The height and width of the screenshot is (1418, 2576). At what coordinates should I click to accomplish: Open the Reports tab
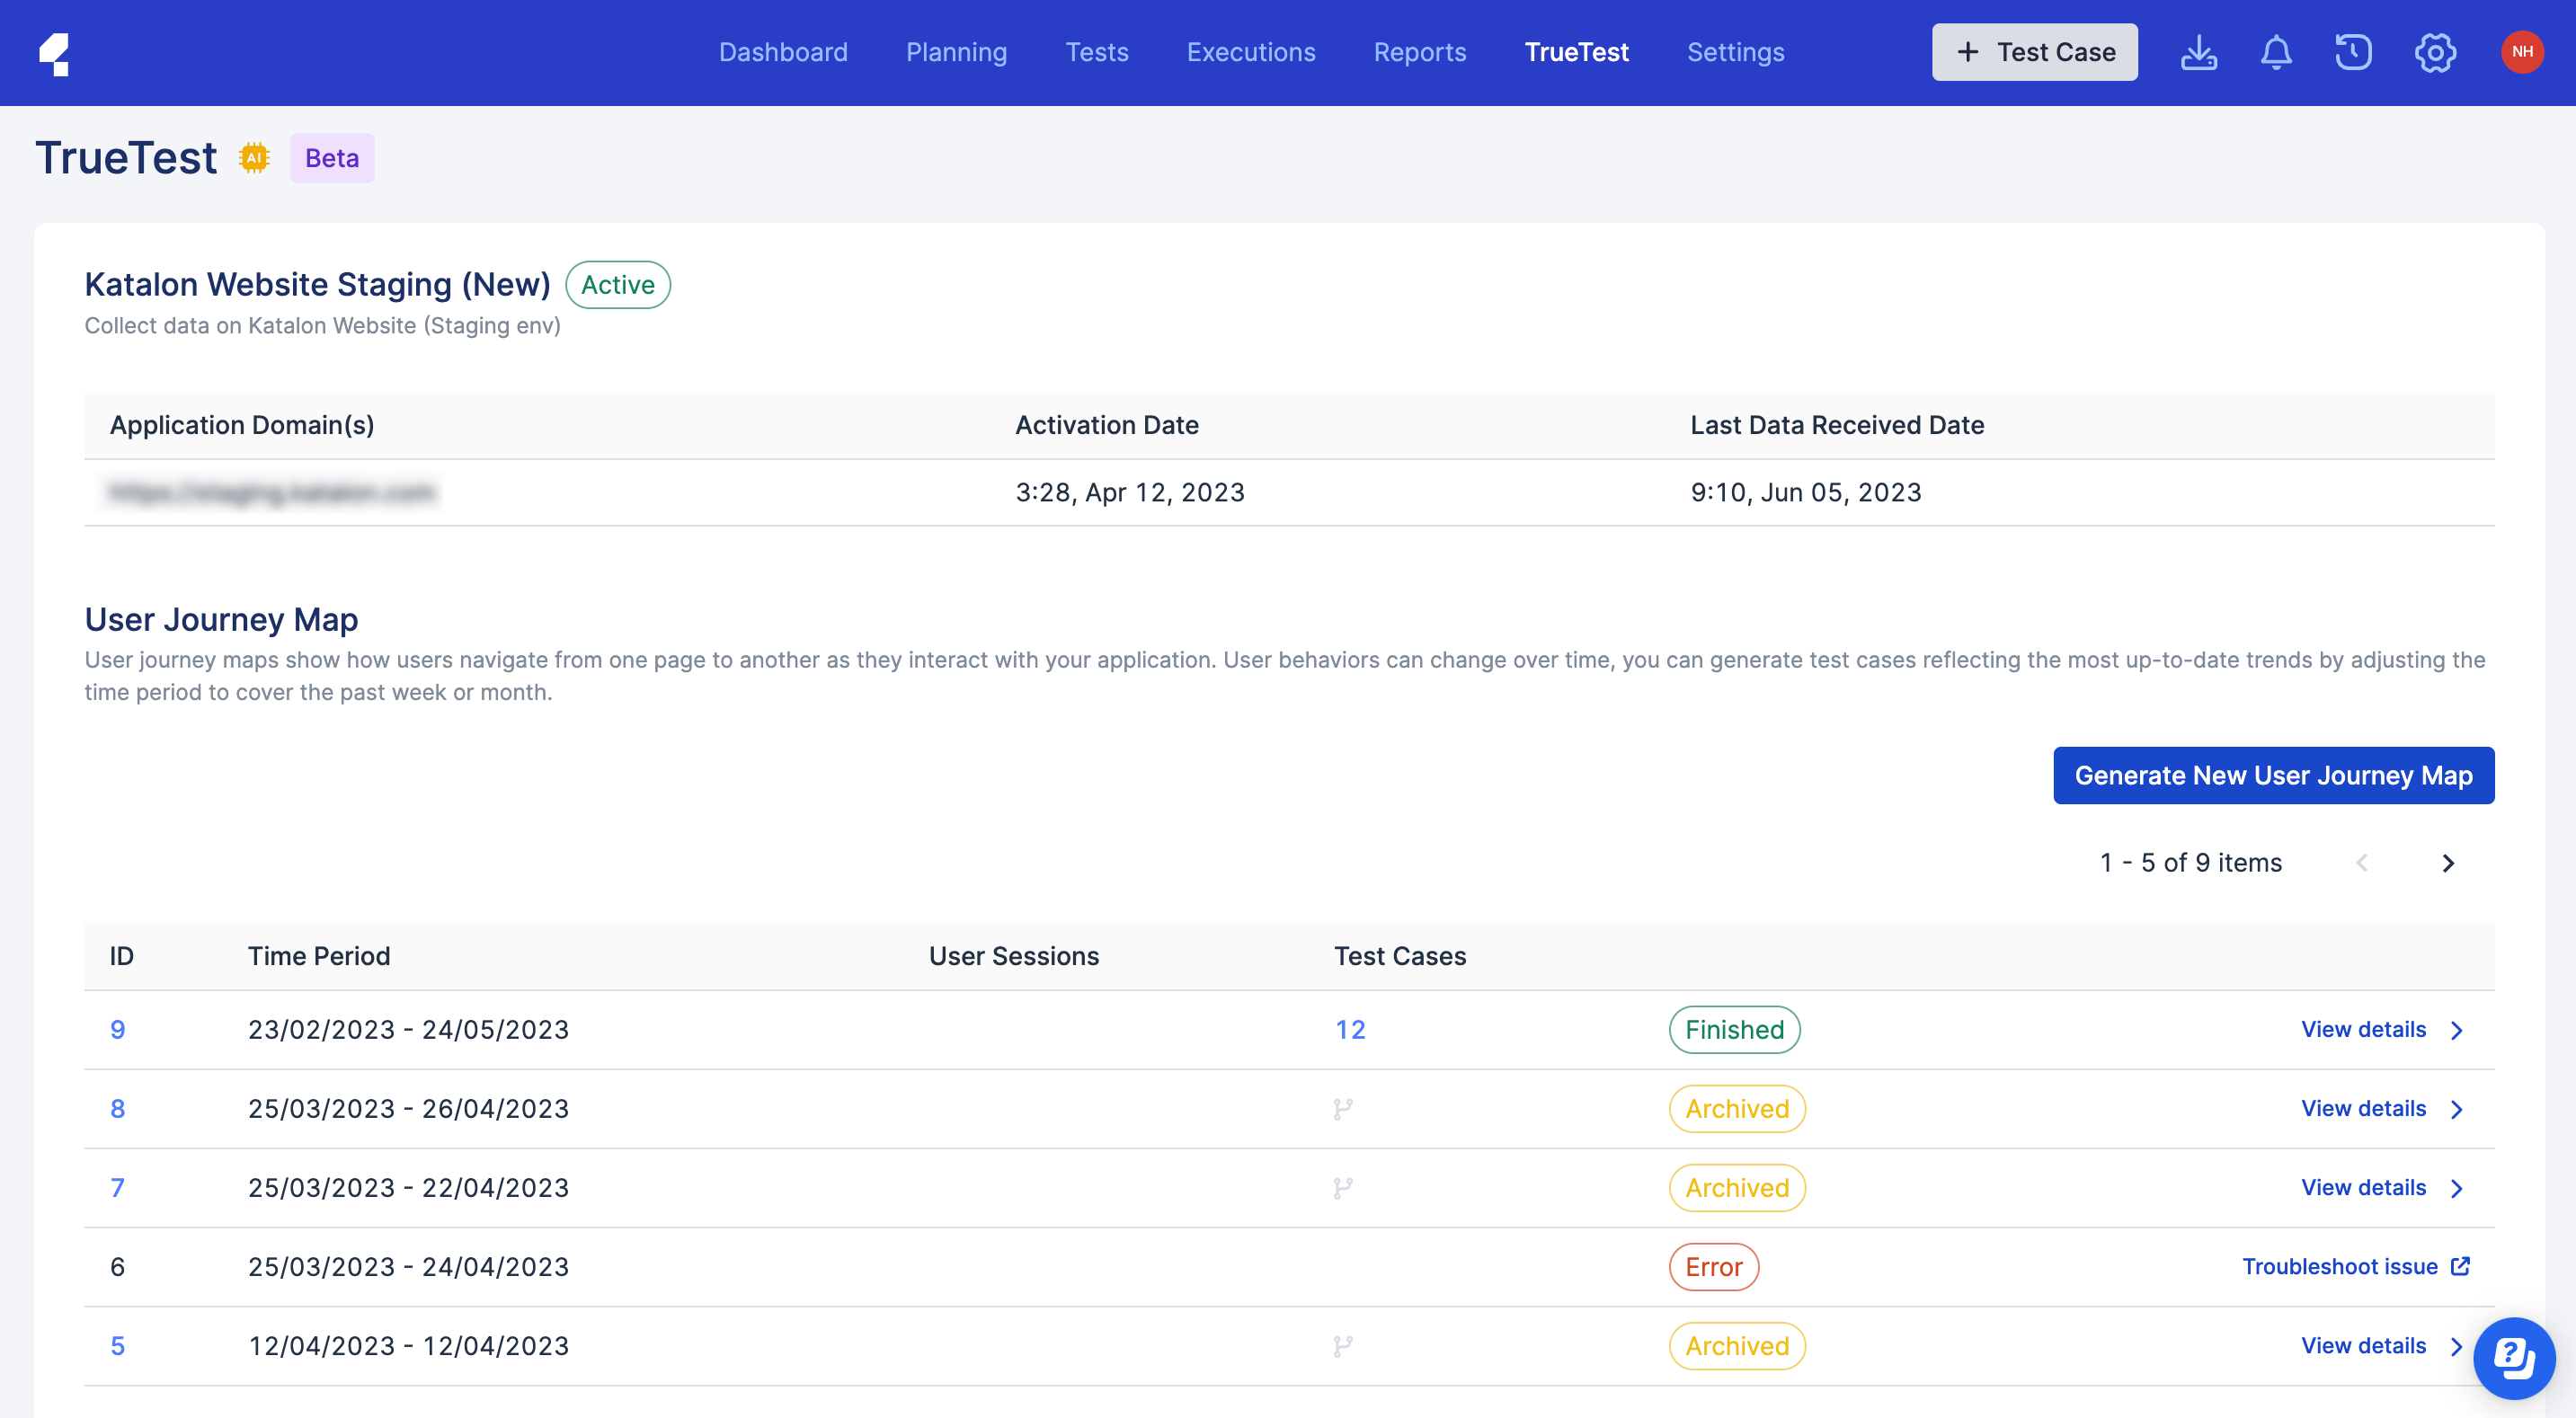tap(1419, 52)
